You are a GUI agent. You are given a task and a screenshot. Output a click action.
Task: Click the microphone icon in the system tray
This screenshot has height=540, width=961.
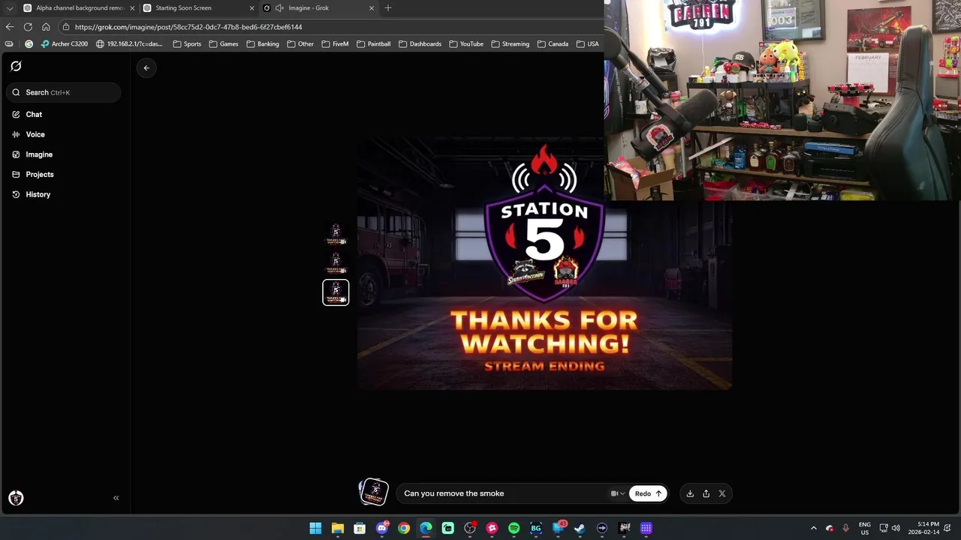click(846, 528)
